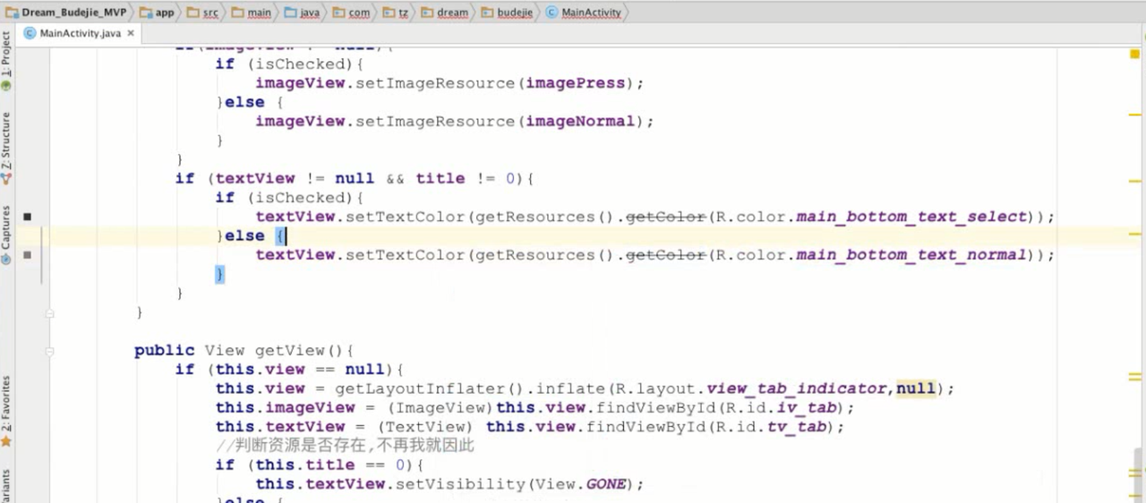Close the MainActivity.java tab
The image size is (1146, 503).
pos(131,33)
